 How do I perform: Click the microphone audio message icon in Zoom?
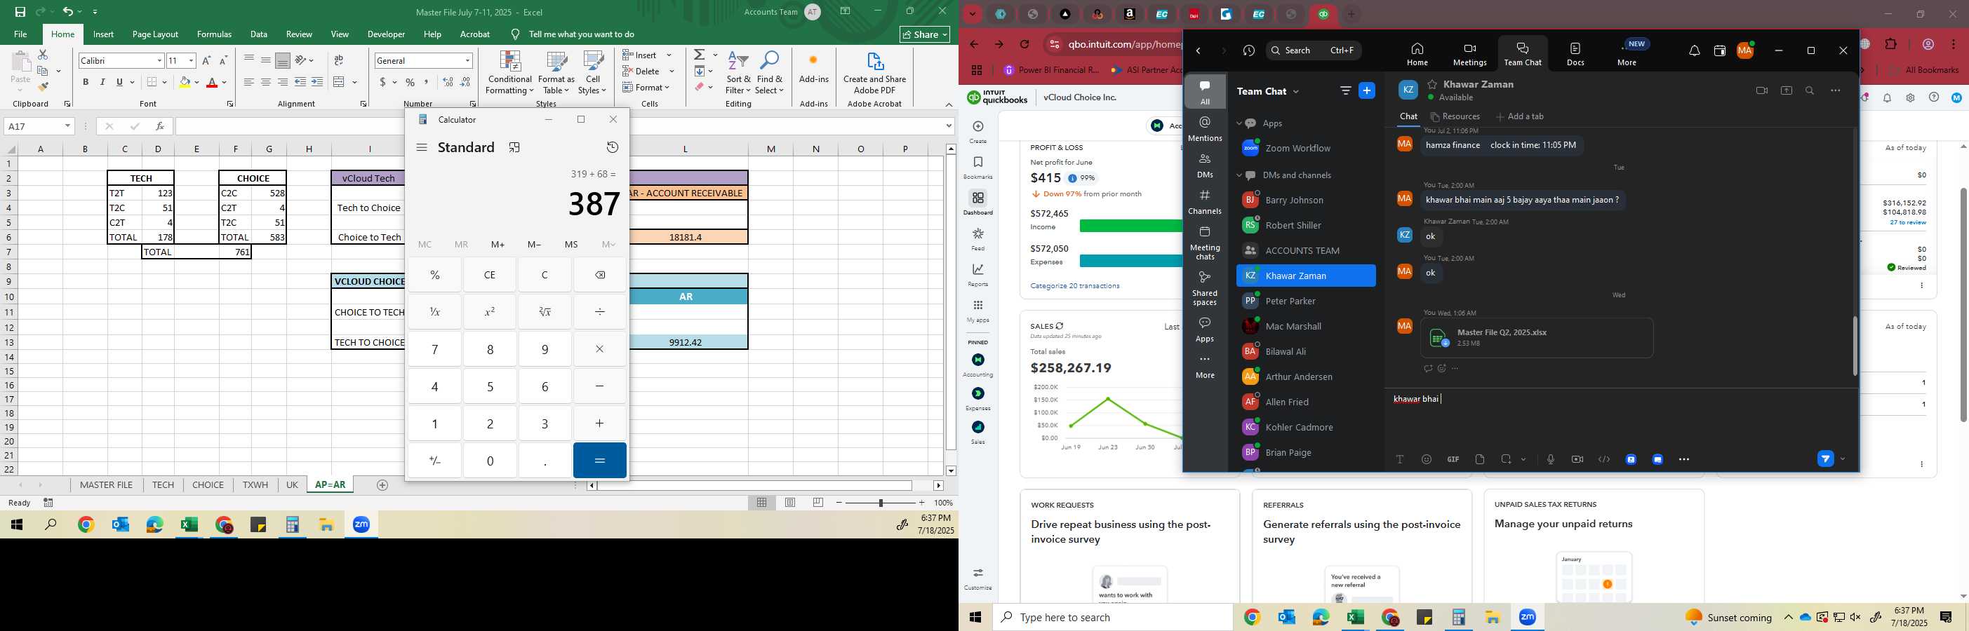pos(1550,459)
